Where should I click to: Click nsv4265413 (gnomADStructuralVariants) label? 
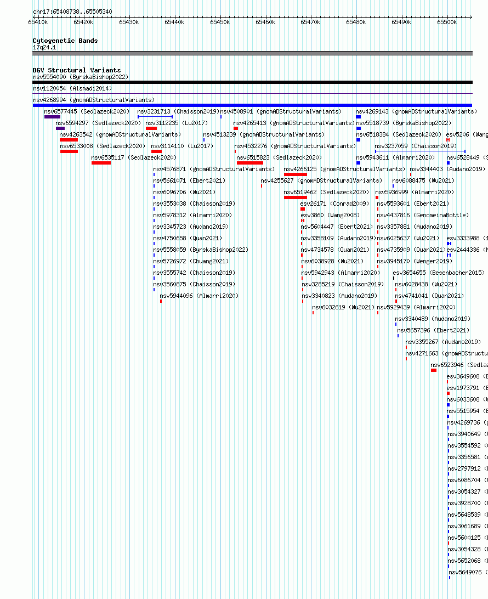(294, 123)
